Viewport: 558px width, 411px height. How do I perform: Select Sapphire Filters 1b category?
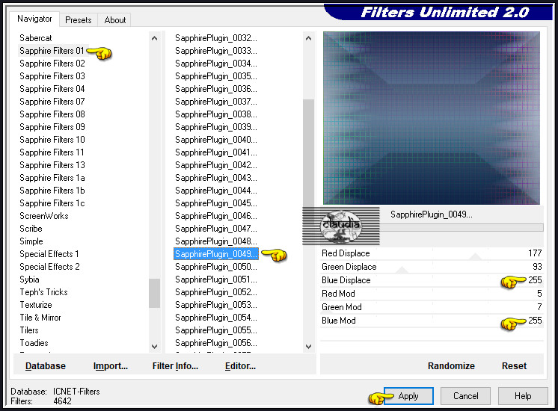52,191
